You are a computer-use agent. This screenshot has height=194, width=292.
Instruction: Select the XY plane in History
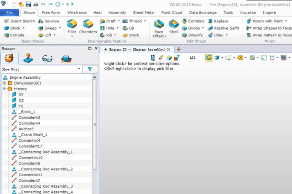pyautogui.click(x=21, y=94)
